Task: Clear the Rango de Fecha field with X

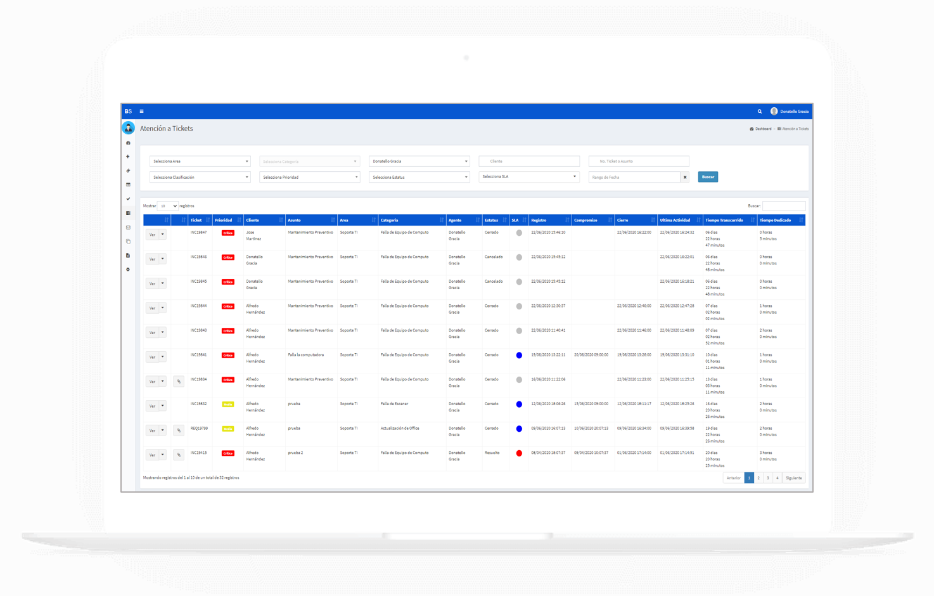Action: 685,178
